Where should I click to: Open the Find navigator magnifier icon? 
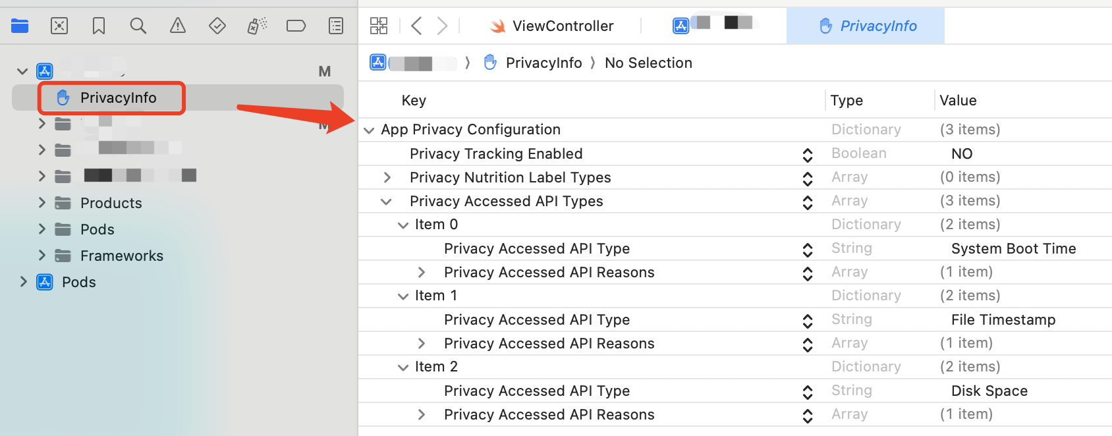138,26
